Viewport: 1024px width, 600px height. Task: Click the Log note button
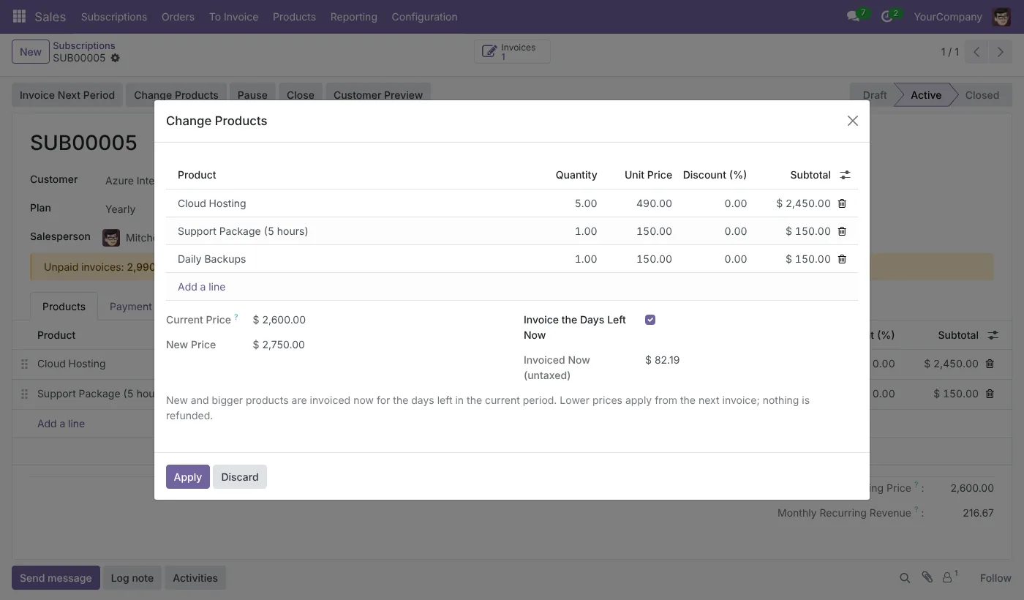[x=132, y=577]
